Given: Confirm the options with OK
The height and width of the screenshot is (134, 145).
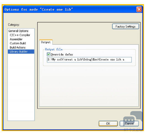Looking at the screenshot, I should pos(108,124).
